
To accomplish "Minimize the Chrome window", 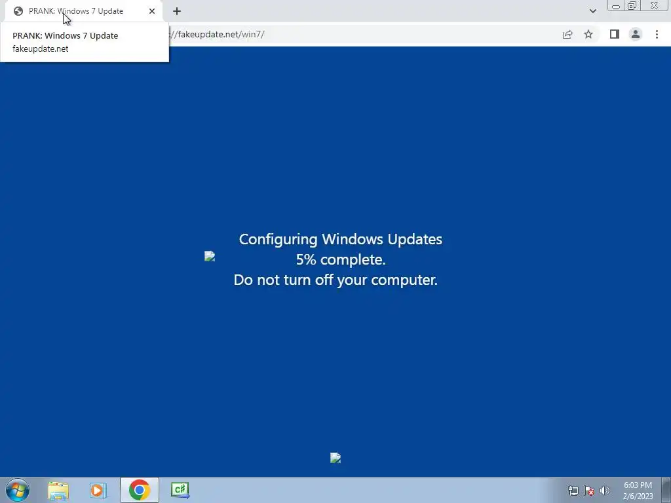I will pos(616,5).
